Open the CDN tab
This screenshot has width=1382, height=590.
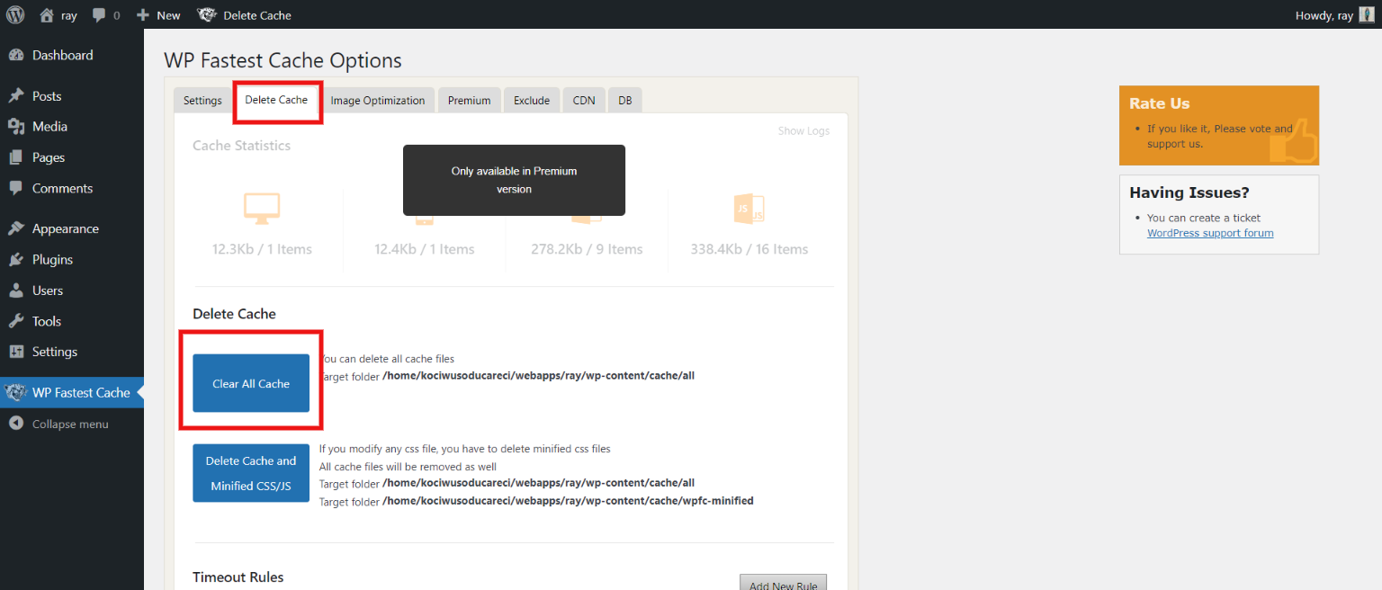tap(584, 100)
